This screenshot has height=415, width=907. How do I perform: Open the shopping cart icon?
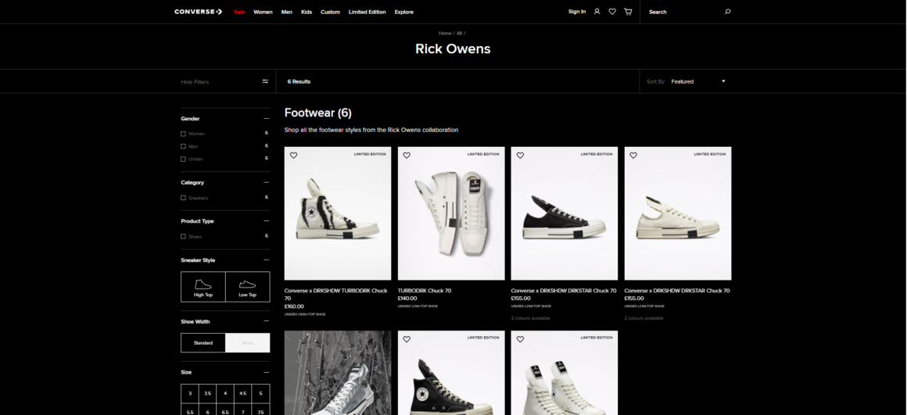[627, 12]
